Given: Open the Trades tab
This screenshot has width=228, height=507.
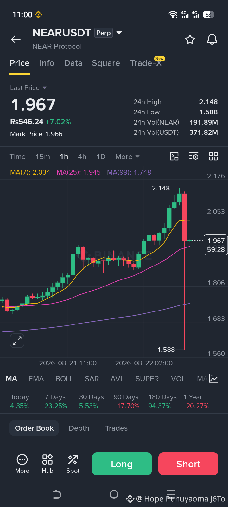Looking at the screenshot, I should coord(116,428).
